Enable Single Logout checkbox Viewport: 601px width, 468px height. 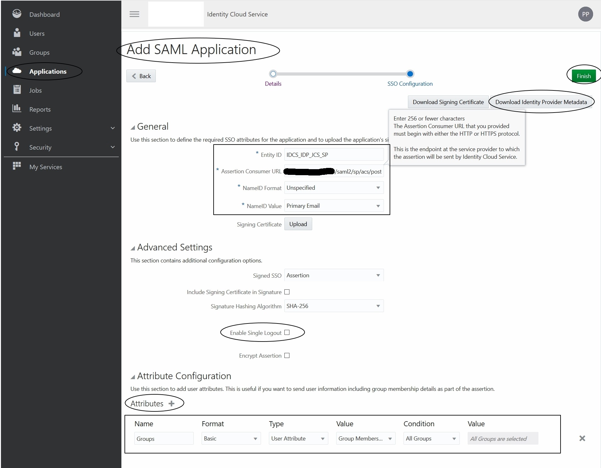287,332
